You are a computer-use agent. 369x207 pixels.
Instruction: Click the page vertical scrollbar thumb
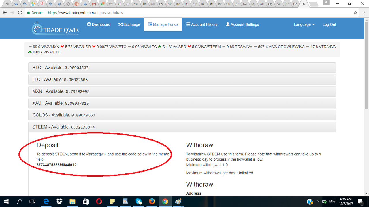click(x=366, y=65)
